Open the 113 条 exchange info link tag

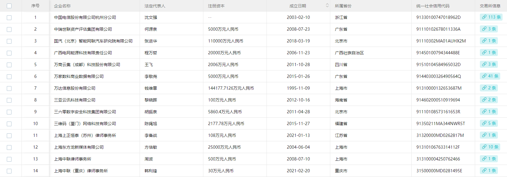(491, 17)
